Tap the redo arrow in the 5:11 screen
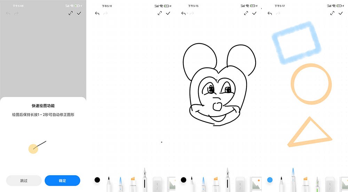The height and width of the screenshot is (192, 348). [105, 13]
